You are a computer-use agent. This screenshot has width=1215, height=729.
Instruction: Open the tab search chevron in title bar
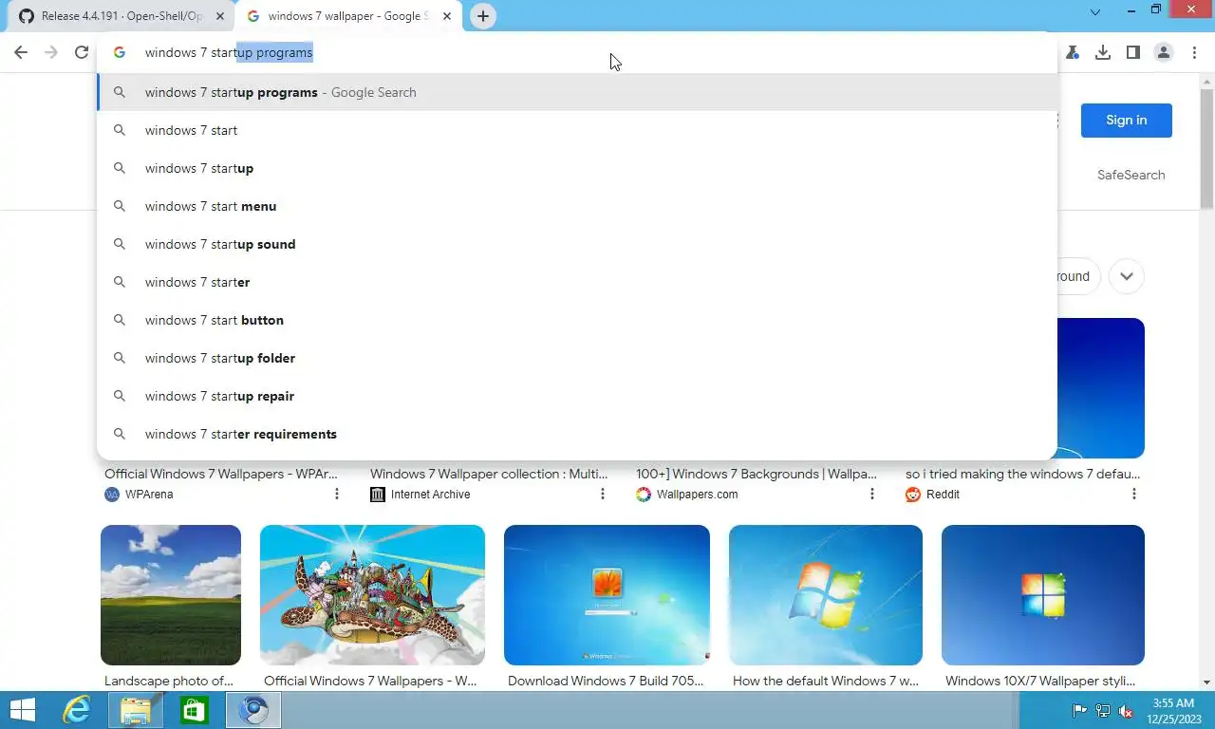click(1095, 12)
